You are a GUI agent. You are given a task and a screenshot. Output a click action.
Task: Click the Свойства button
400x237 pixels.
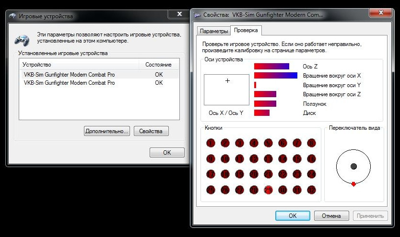tap(151, 131)
